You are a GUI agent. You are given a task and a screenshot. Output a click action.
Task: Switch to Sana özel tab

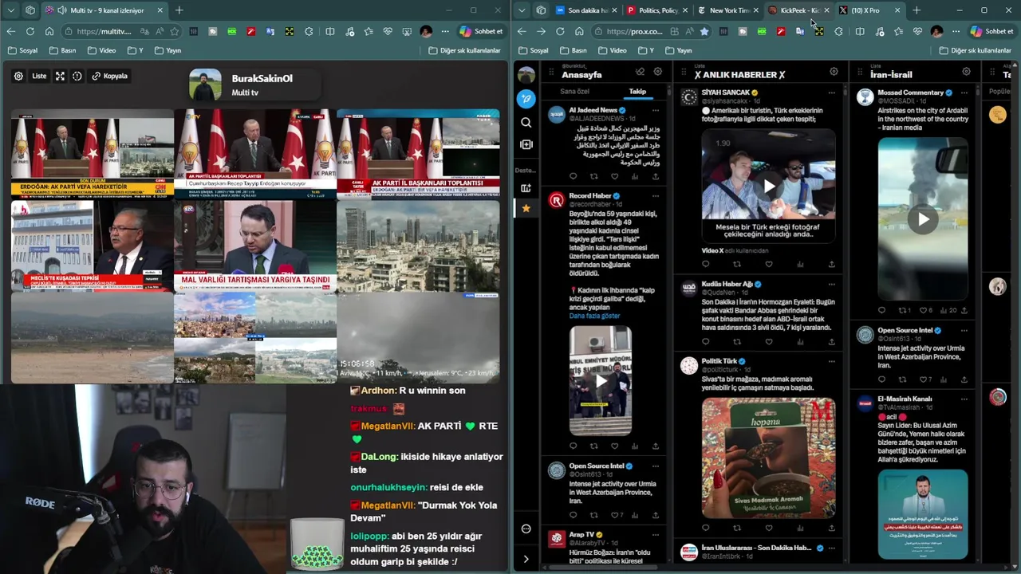(x=574, y=92)
